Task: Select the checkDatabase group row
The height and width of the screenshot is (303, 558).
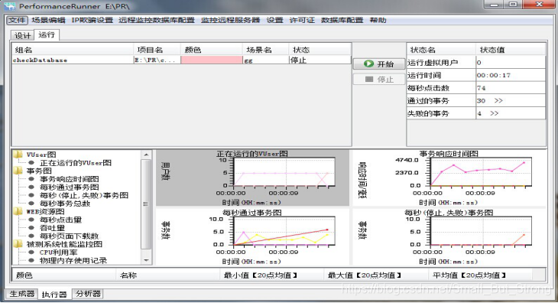Action: pyautogui.click(x=181, y=60)
